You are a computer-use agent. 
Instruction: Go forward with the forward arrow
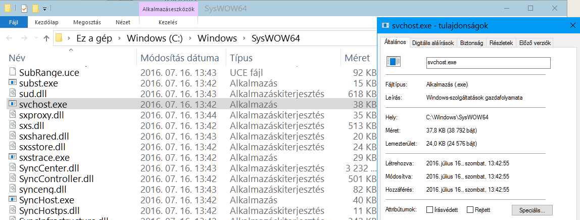coord(24,38)
